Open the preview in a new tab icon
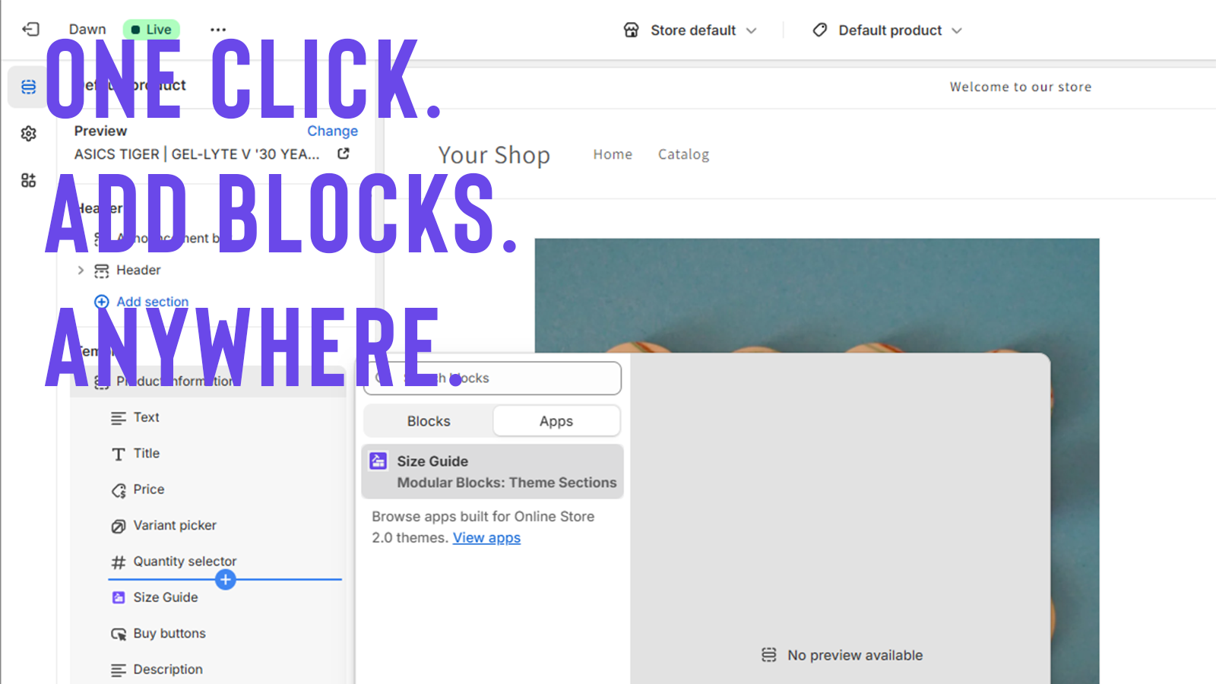 344,153
